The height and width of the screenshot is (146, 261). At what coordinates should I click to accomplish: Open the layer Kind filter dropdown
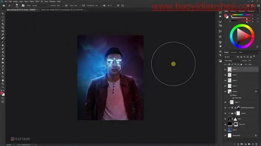pos(230,57)
